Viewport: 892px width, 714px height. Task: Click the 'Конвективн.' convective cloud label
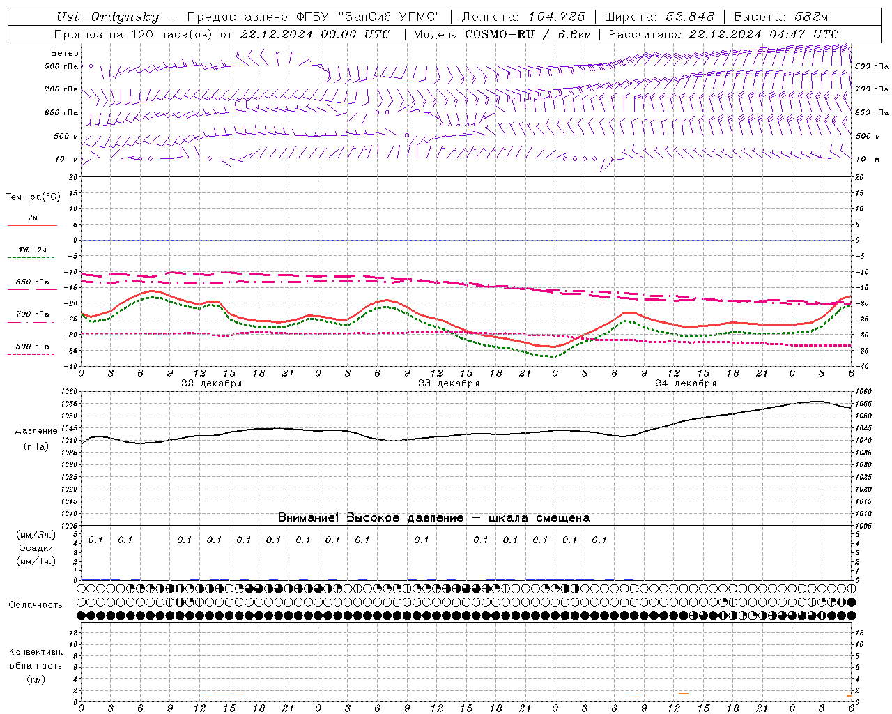36,652
